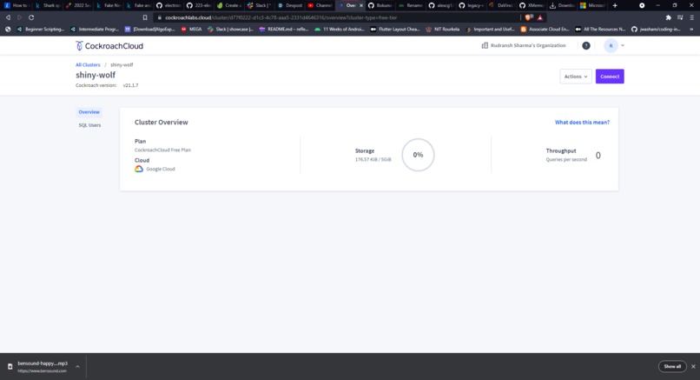This screenshot has width=700, height=380.
Task: Switch to the Downloads tab
Action: point(563,5)
